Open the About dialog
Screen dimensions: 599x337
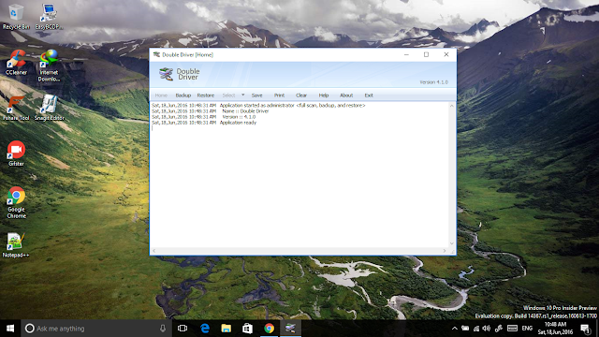(346, 95)
